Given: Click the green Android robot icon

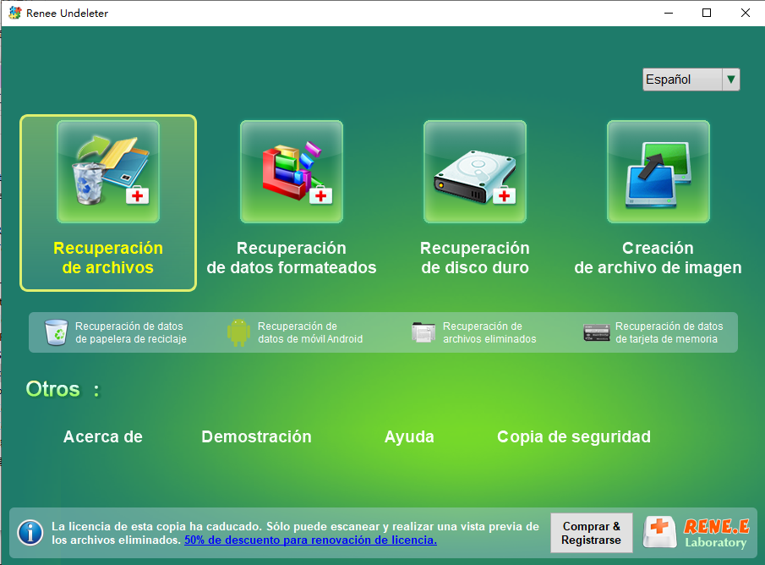Looking at the screenshot, I should 238,332.
